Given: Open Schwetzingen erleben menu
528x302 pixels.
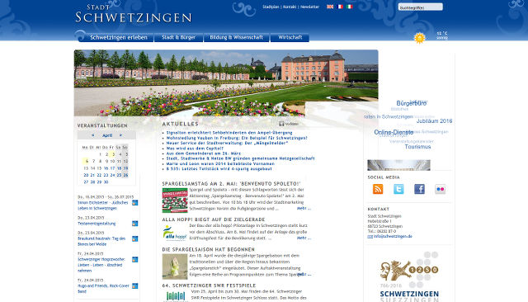Looking at the screenshot, I should [x=119, y=38].
